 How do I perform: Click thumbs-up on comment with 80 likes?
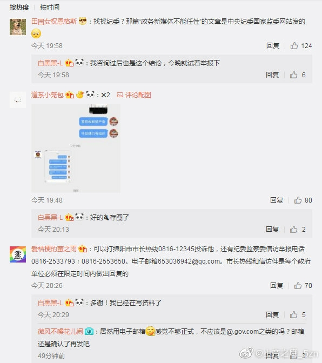coord(298,200)
